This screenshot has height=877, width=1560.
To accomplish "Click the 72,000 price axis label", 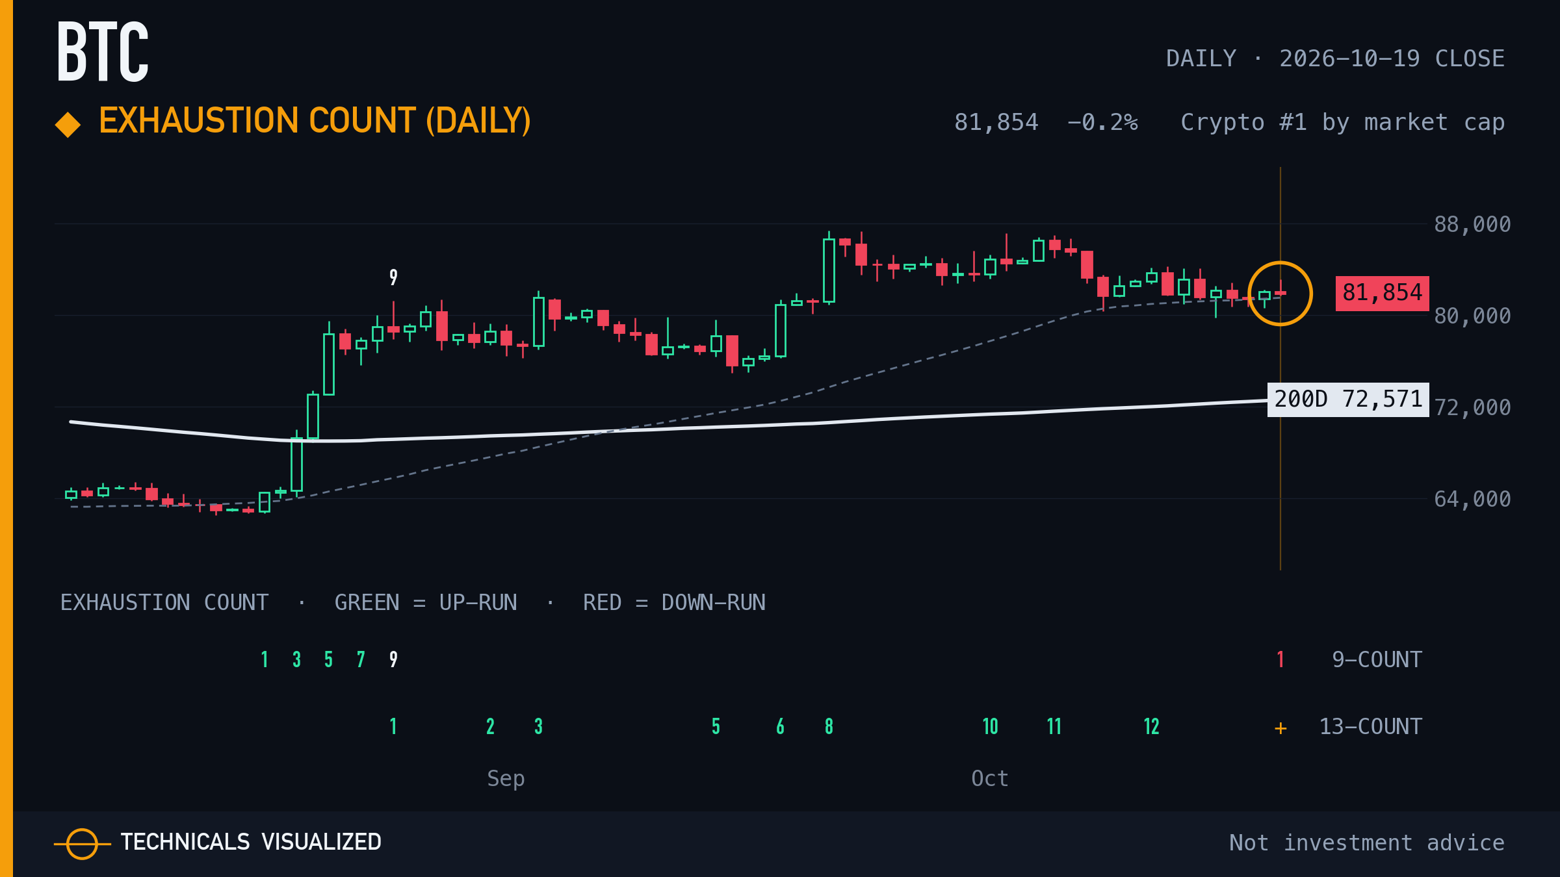I will pos(1472,408).
